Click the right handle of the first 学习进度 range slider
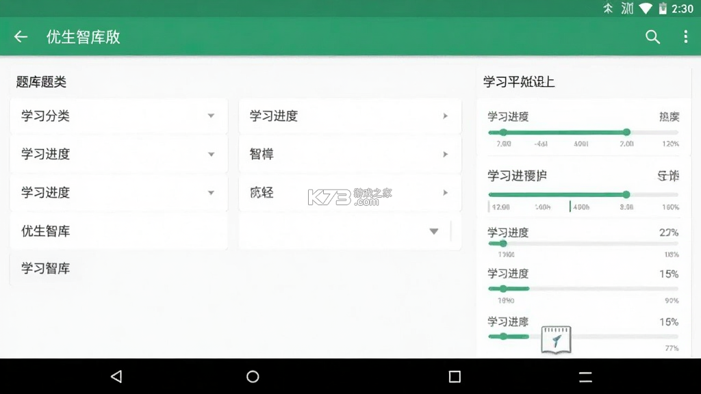 pyautogui.click(x=627, y=132)
